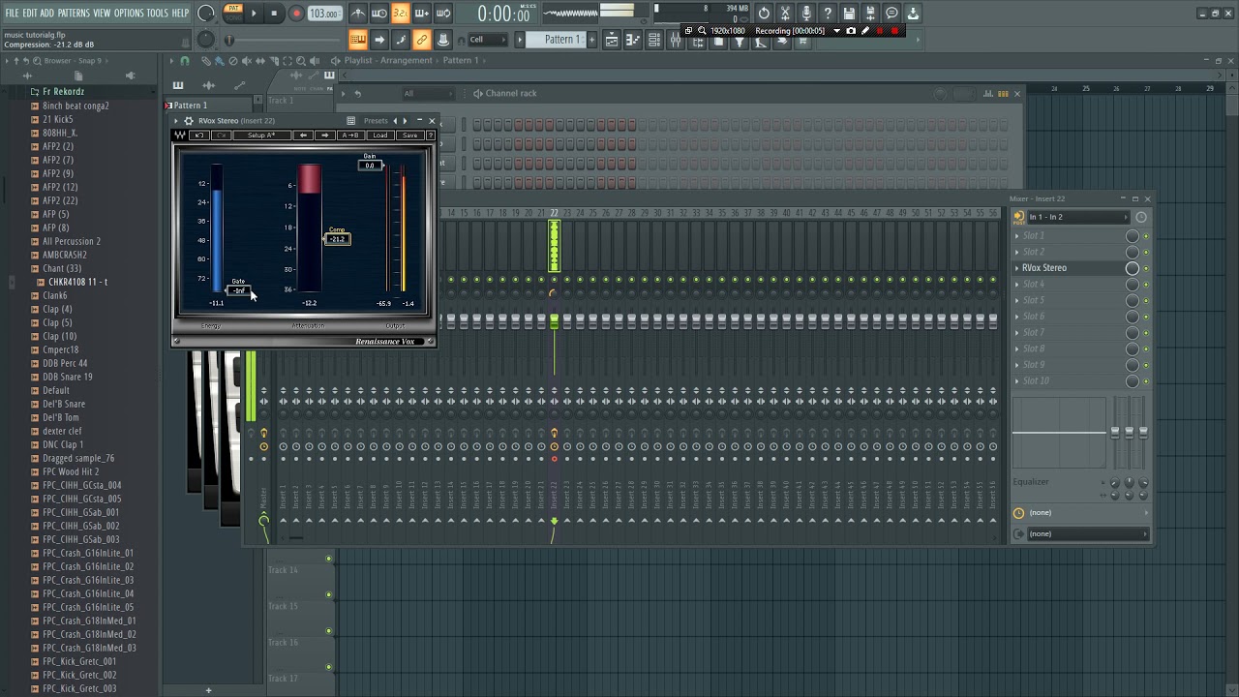Open the mixer output (none) dropdown

(x=1088, y=534)
